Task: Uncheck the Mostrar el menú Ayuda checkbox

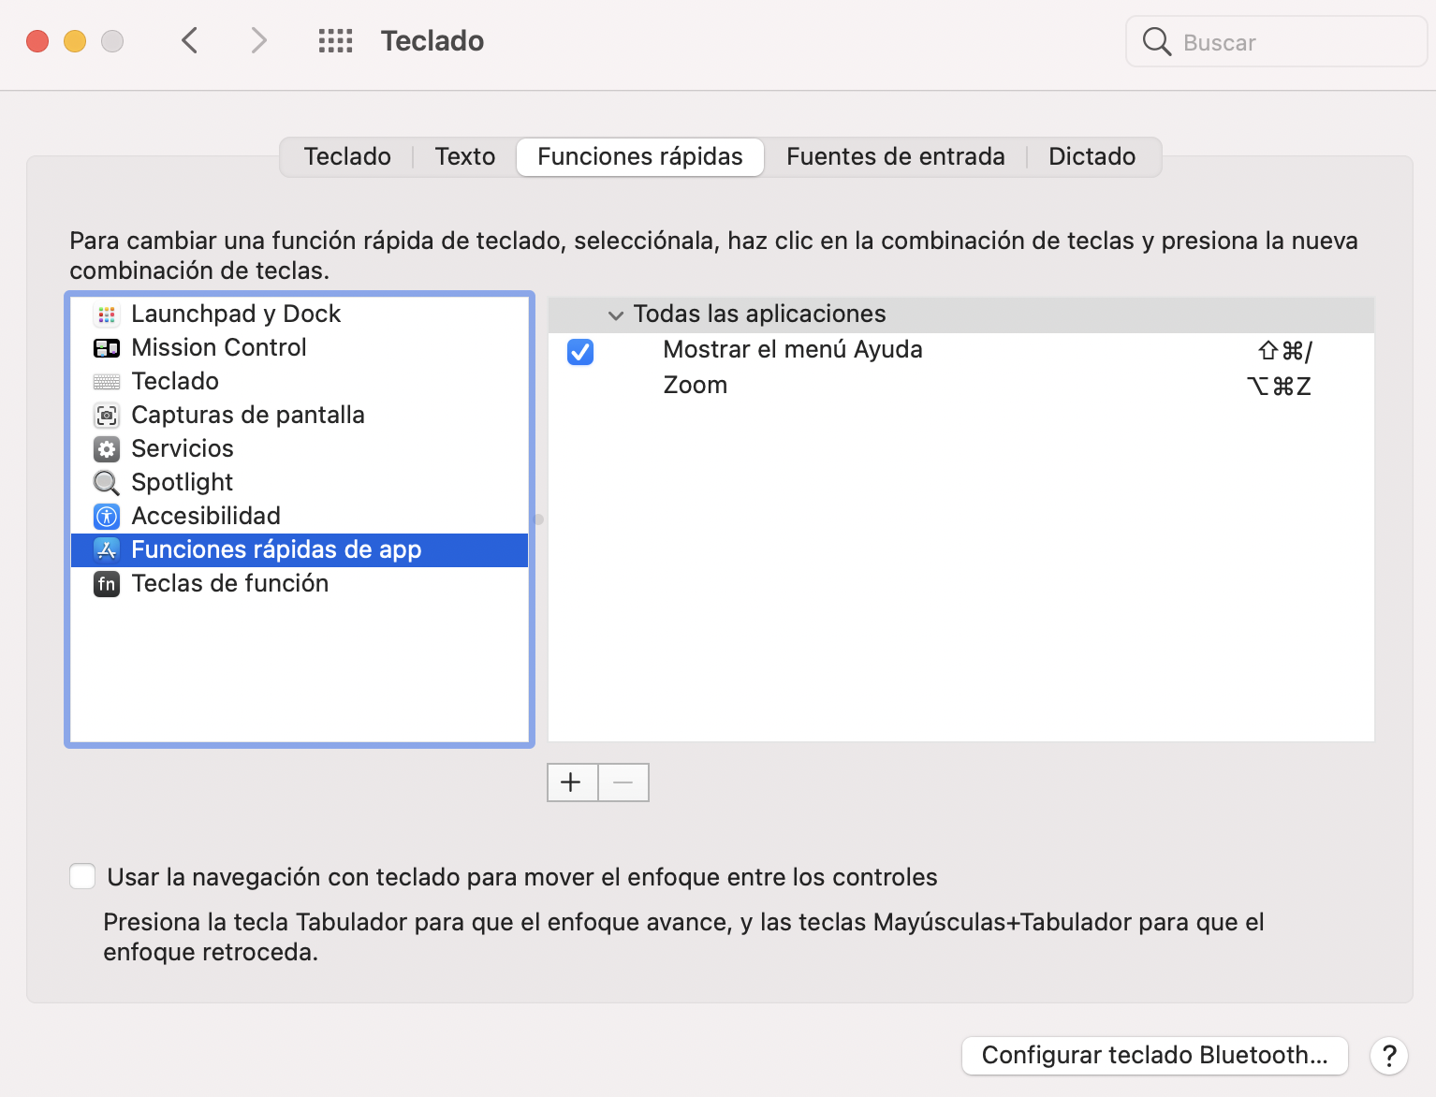Action: coord(580,352)
